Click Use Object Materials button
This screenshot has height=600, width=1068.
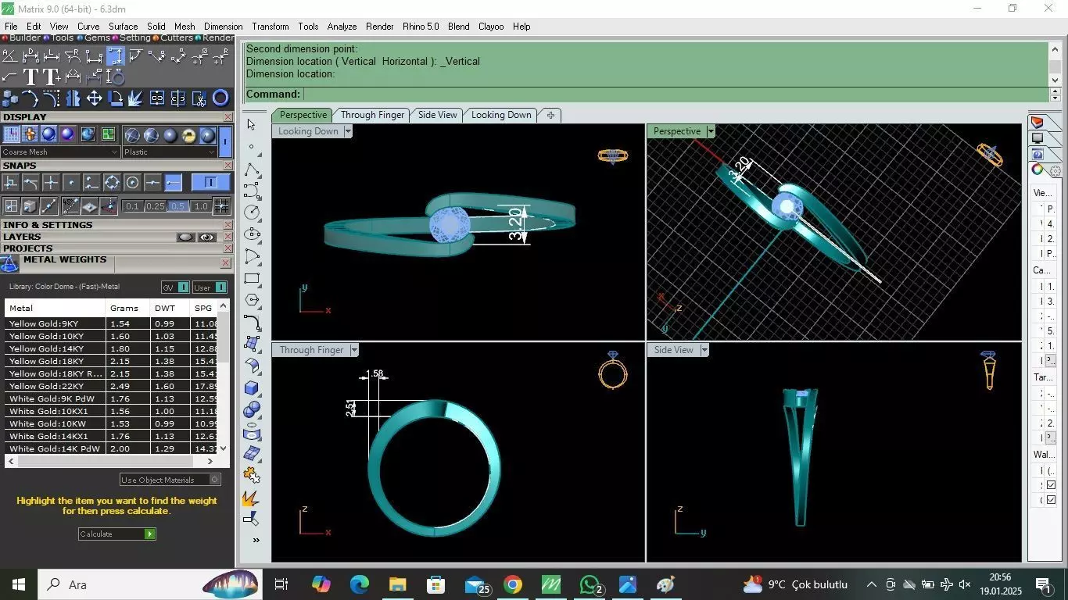tap(170, 480)
